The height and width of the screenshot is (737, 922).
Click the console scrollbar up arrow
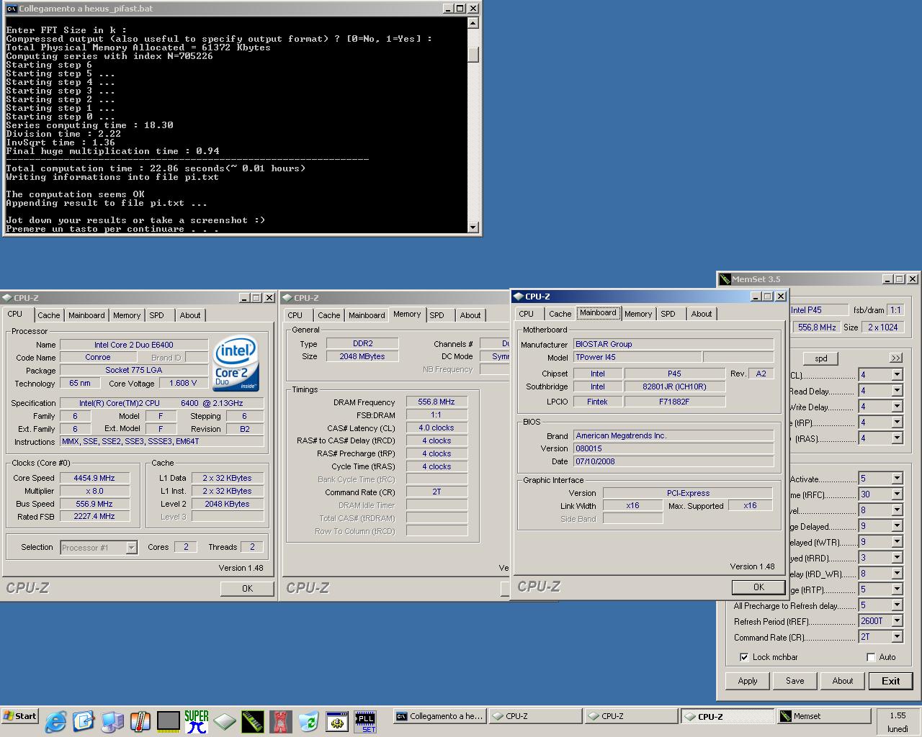tap(473, 23)
